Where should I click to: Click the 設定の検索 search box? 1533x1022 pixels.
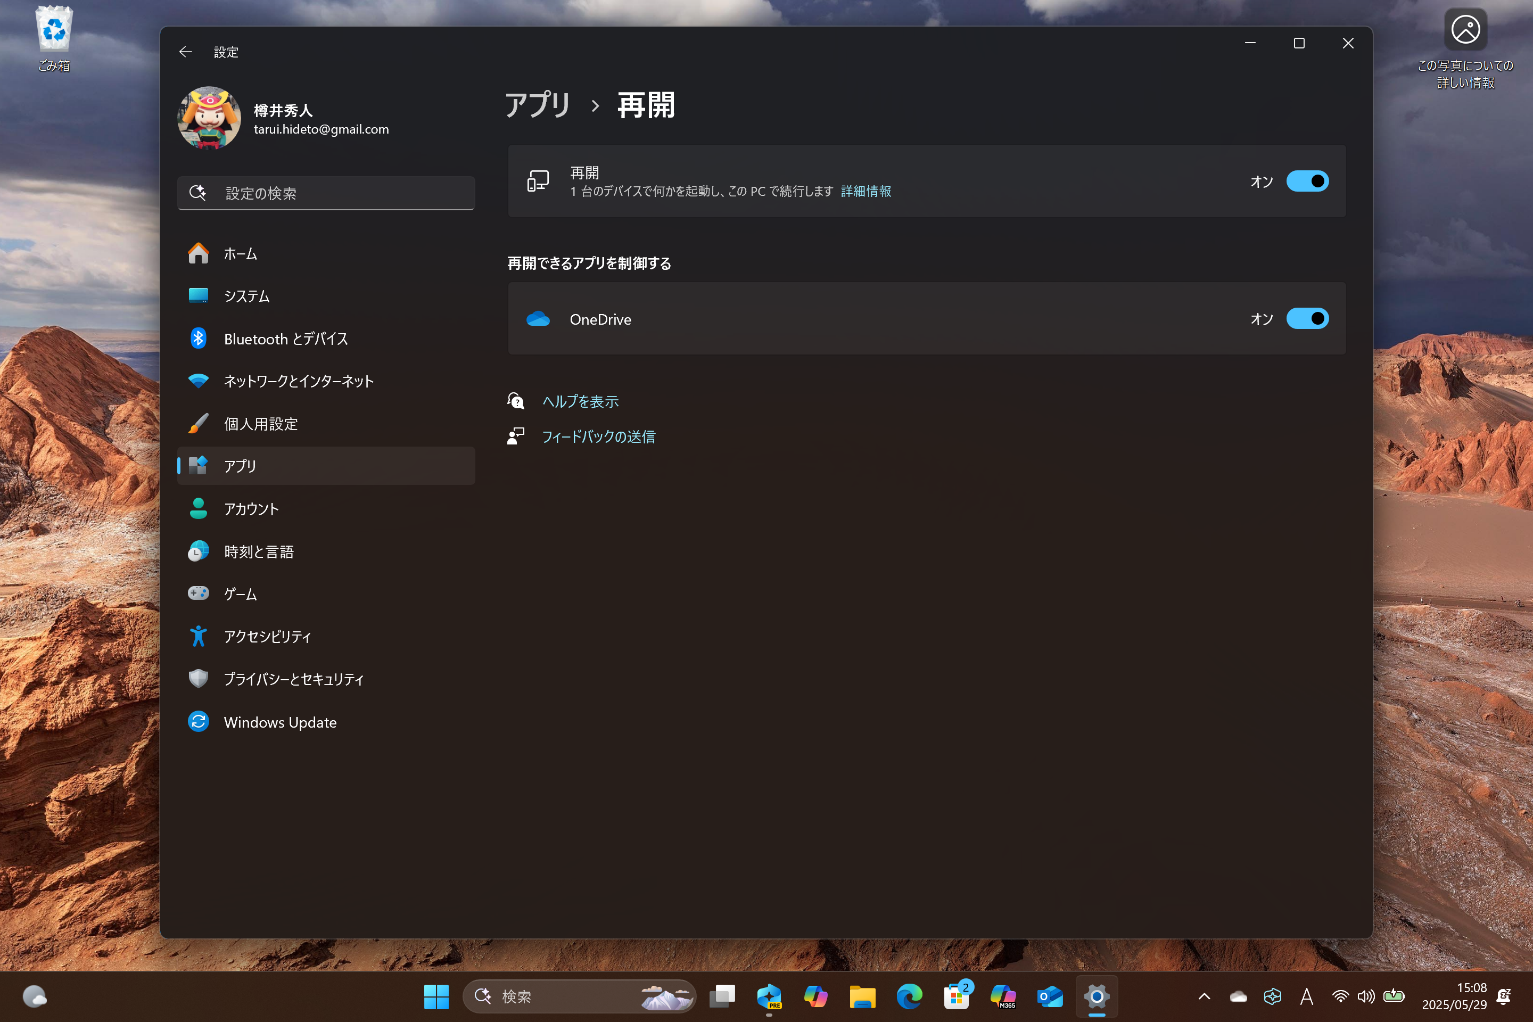326,193
